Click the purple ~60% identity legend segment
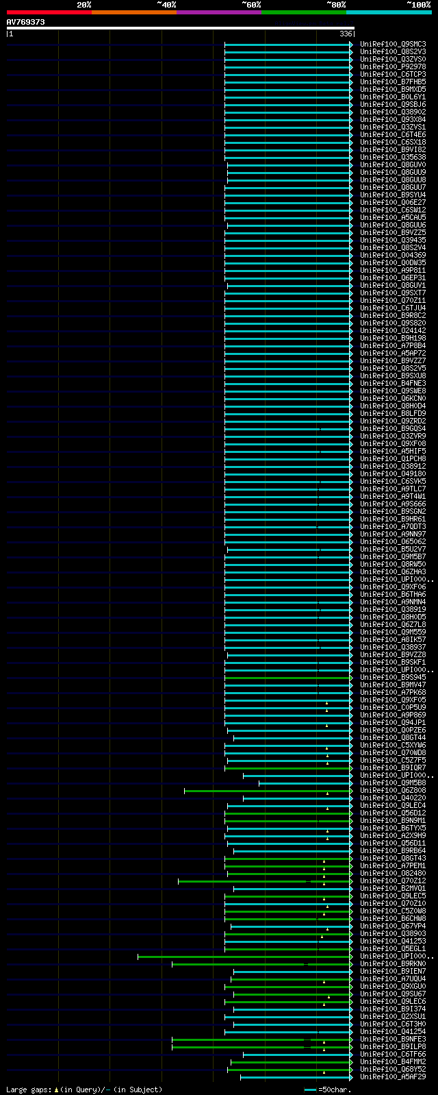The width and height of the screenshot is (438, 1095). pos(219,12)
